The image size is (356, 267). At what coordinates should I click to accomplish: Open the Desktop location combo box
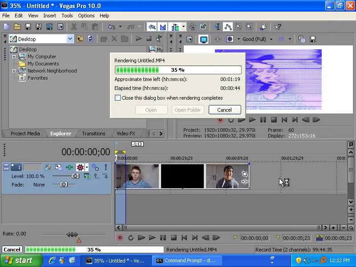(41, 39)
